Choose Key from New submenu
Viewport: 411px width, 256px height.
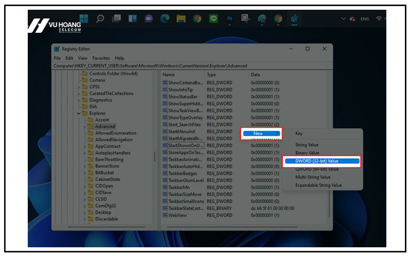pos(299,134)
